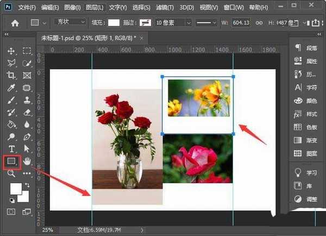
Task: Select the Hand tool
Action: pos(27,161)
